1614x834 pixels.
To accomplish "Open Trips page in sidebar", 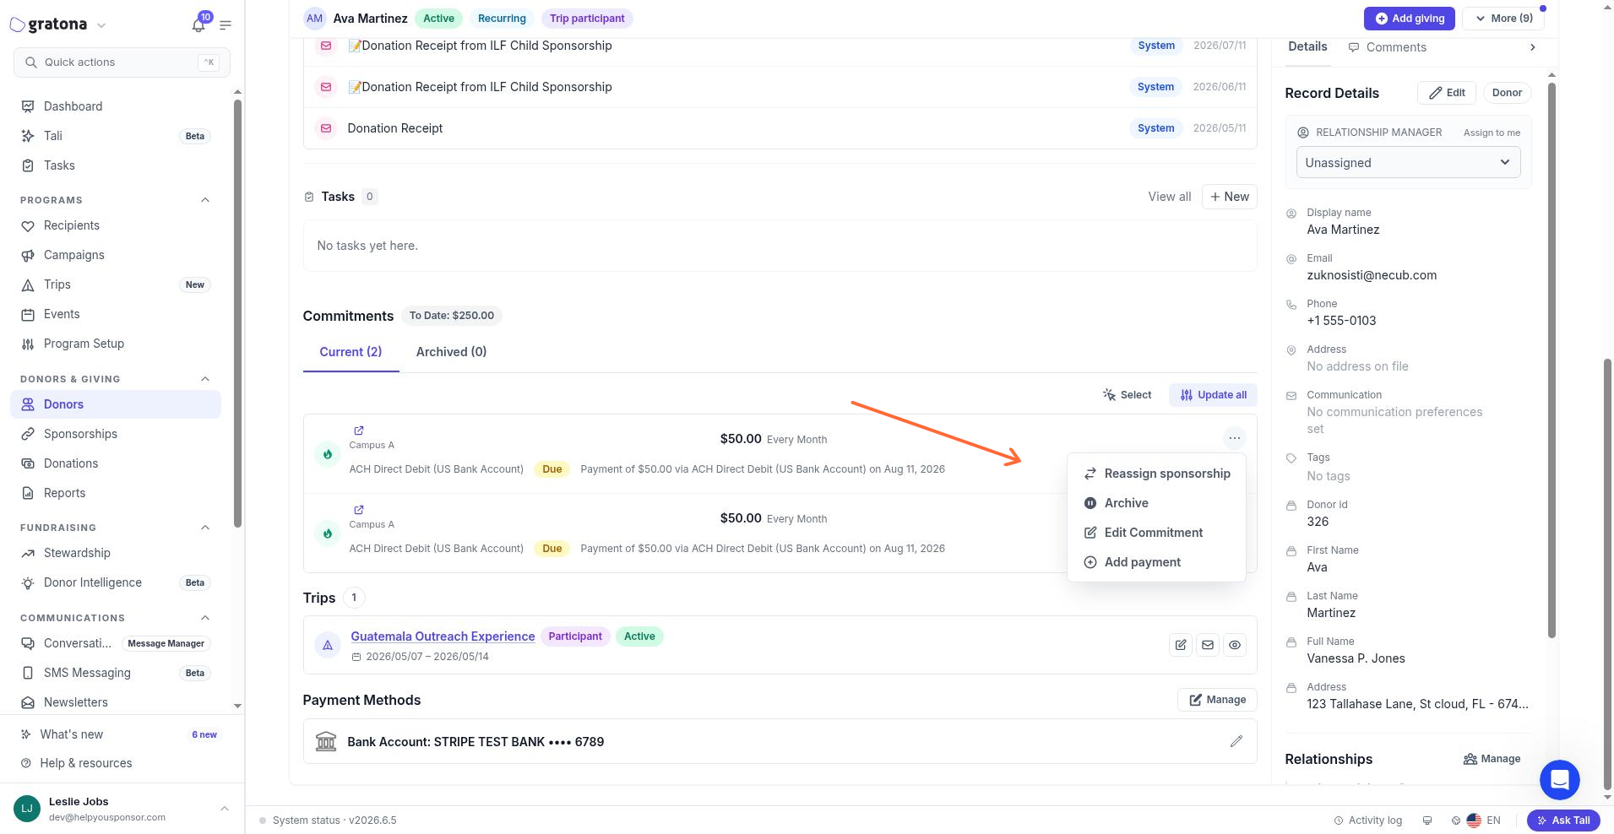I will (x=116, y=284).
